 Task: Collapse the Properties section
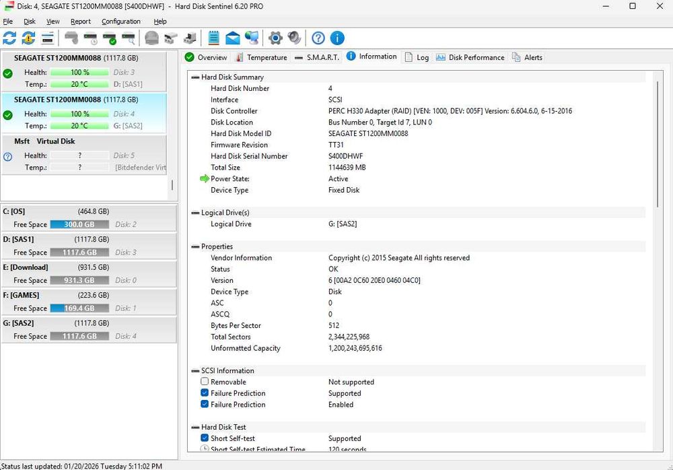(195, 246)
